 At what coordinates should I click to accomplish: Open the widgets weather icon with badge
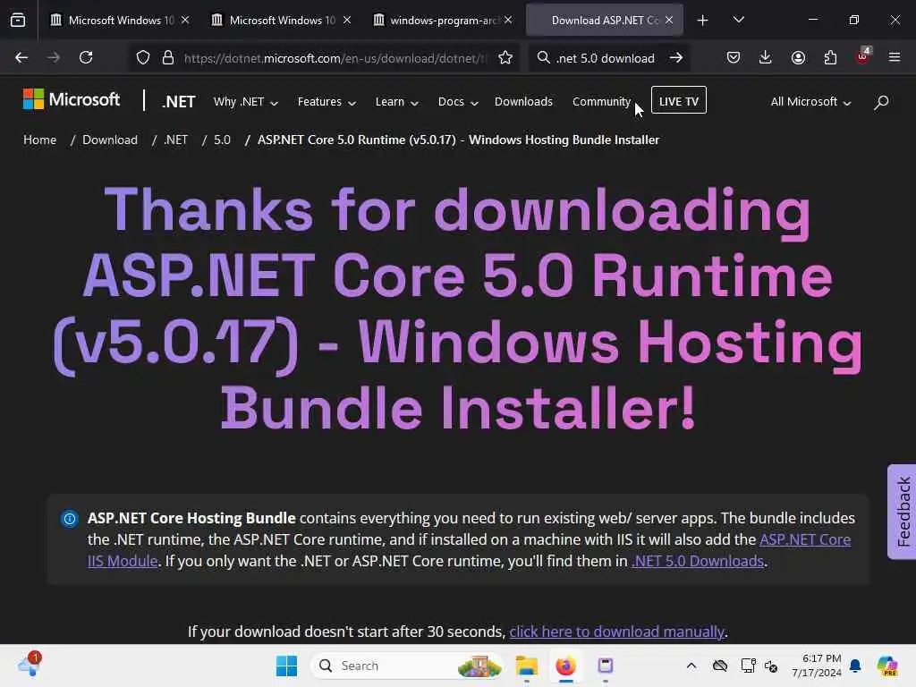[29, 665]
